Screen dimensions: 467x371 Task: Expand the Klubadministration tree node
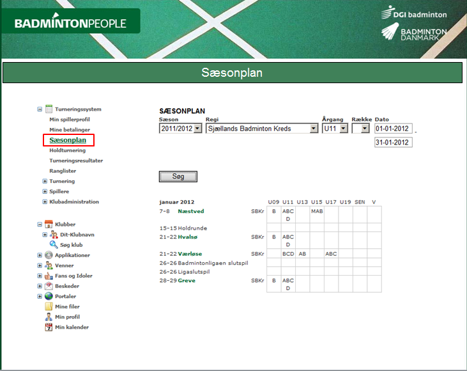pos(45,201)
